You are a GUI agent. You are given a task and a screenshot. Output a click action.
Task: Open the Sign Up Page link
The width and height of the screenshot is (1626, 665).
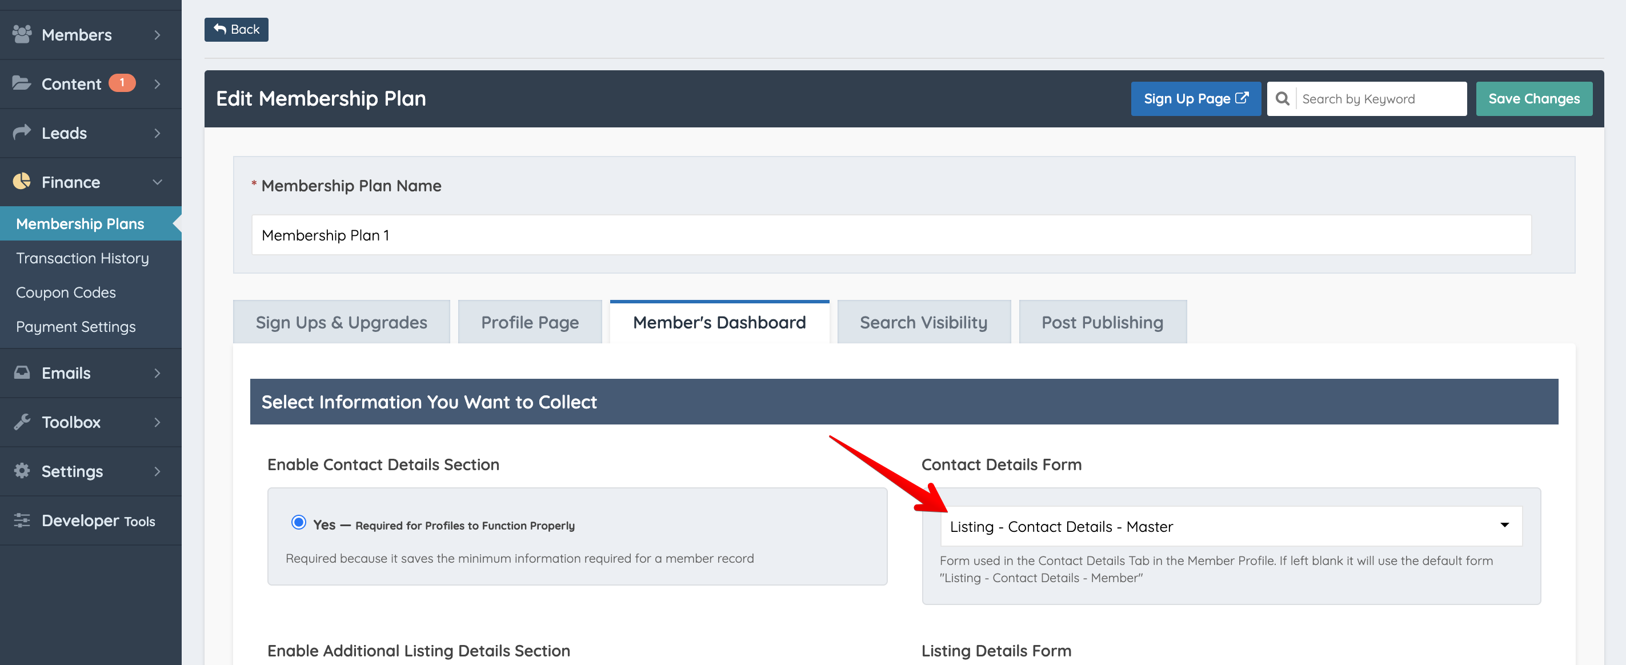[x=1195, y=98]
